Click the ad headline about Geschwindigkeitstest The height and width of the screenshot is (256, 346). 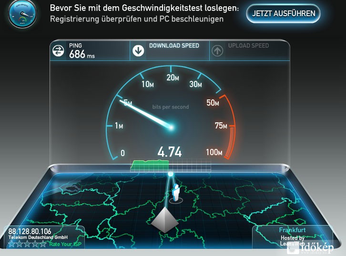pos(144,8)
